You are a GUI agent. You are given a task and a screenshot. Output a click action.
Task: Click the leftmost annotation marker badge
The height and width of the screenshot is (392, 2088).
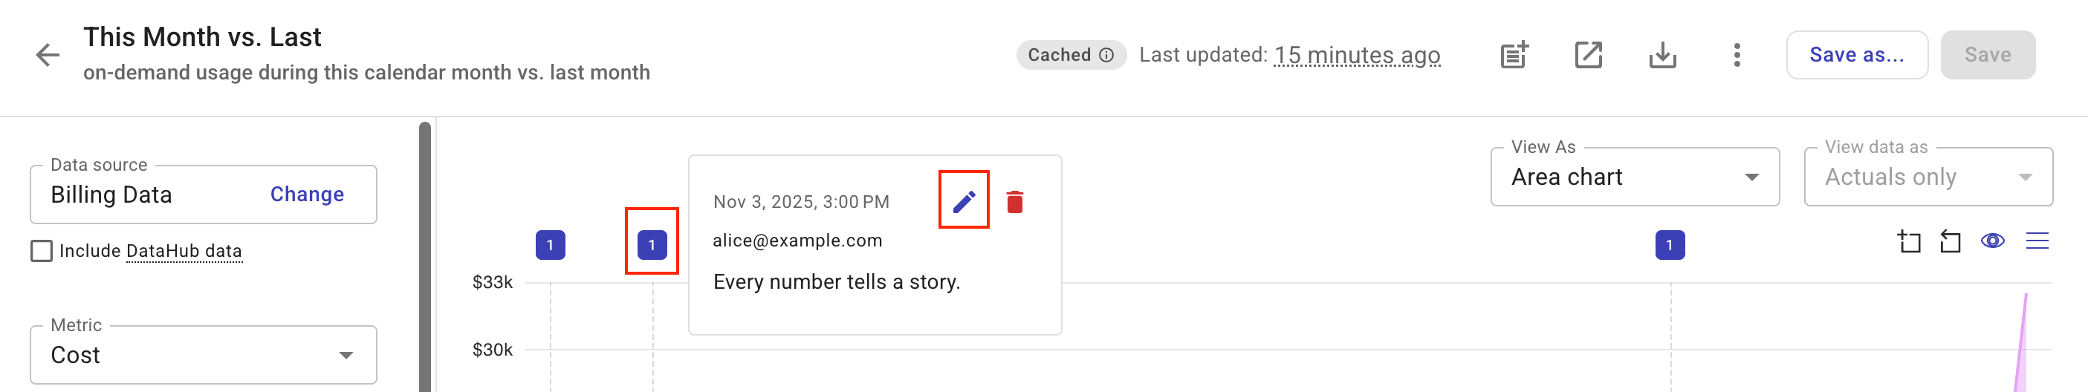(551, 244)
